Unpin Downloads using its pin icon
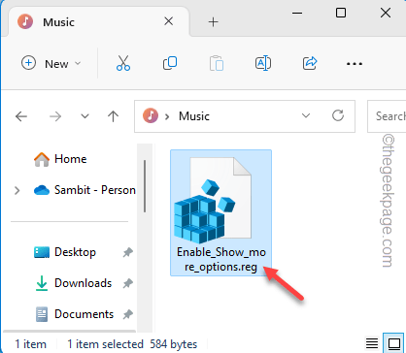The height and width of the screenshot is (353, 406). coord(127,283)
